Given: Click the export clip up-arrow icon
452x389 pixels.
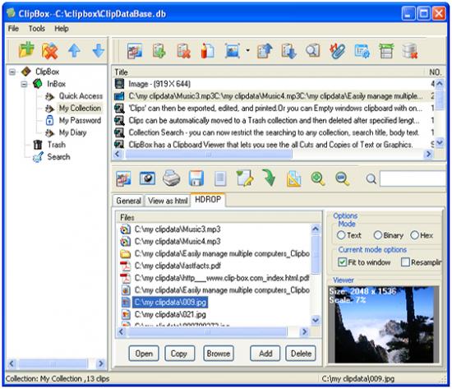Looking at the screenshot, I should (x=265, y=51).
